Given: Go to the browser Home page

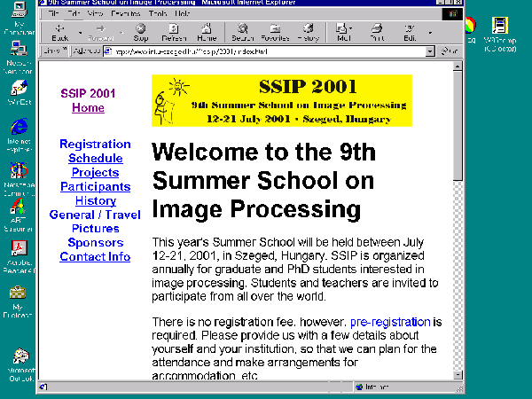Looking at the screenshot, I should pos(207,33).
